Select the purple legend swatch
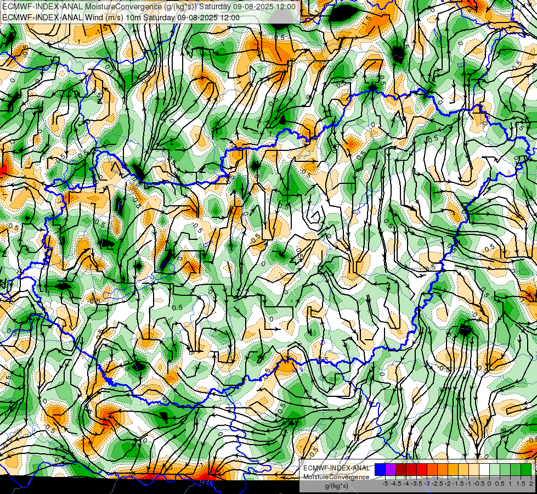The image size is (537, 494). 391,470
